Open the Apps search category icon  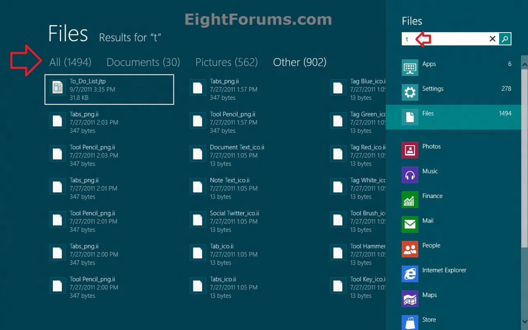coord(410,68)
